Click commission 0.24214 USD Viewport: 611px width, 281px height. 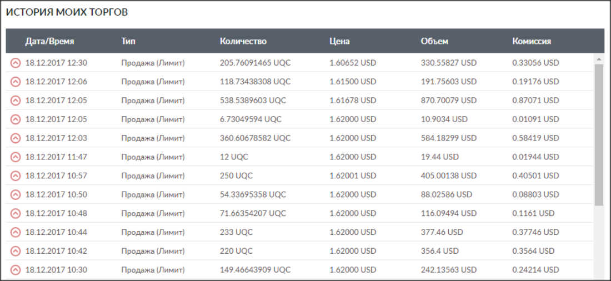(x=535, y=270)
